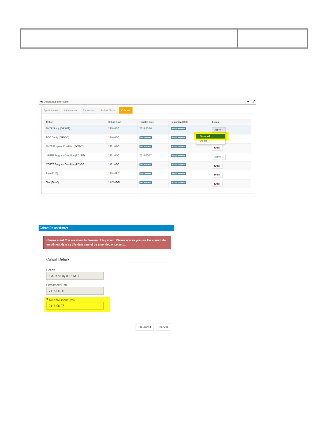Open the Encounters tab

pos(89,111)
